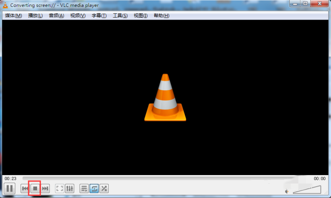Click the elapsed time 00:23 label
The height and width of the screenshot is (198, 331).
click(x=10, y=179)
